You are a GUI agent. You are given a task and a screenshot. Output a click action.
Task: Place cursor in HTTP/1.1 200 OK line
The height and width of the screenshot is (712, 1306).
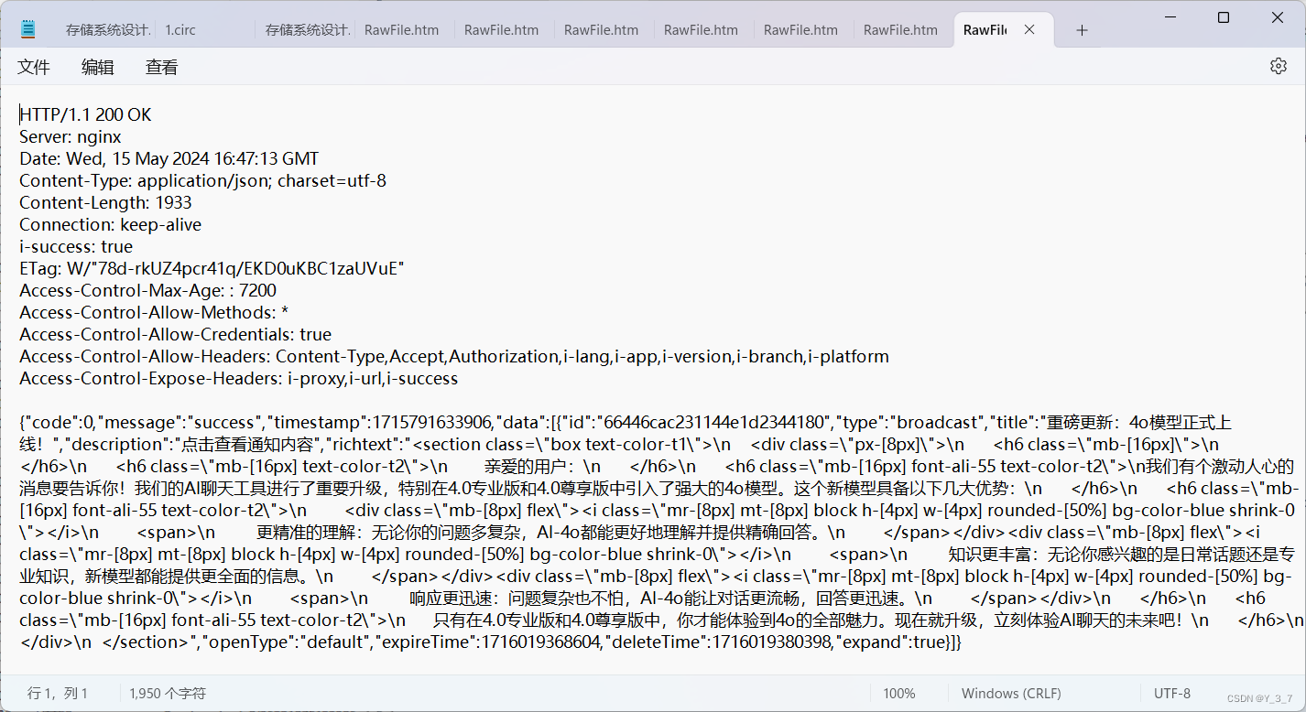86,114
